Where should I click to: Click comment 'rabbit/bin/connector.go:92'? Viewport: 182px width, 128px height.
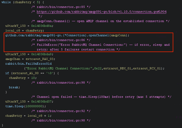pyautogui.click(x=61, y=111)
